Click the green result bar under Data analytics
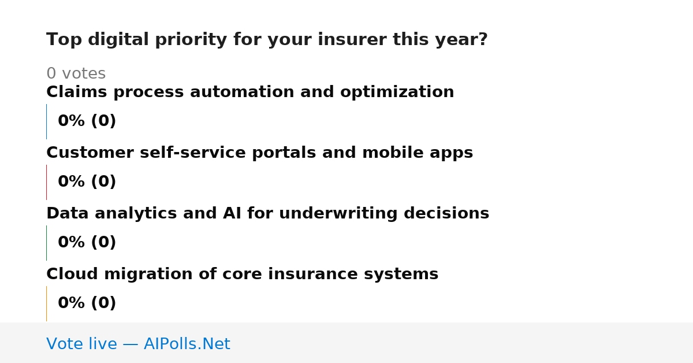 click(46, 243)
